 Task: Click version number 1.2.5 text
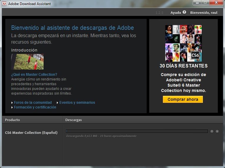click(159, 13)
